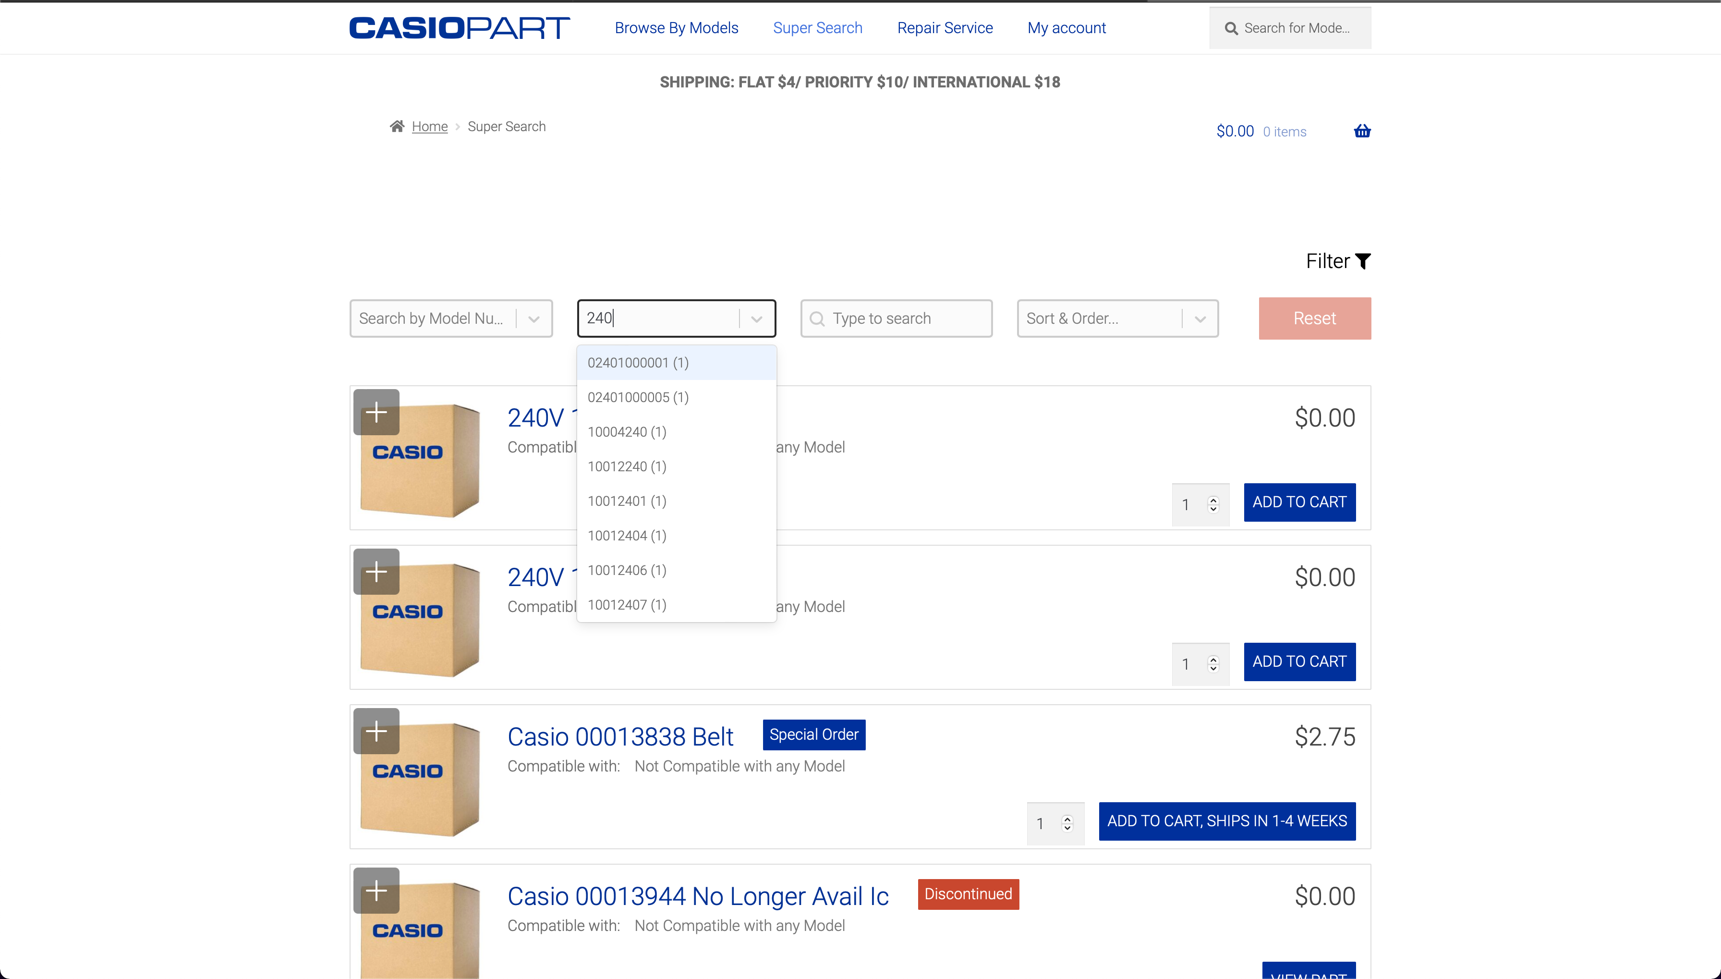Select option 02401000001 (1)
The width and height of the screenshot is (1721, 979).
click(x=677, y=363)
